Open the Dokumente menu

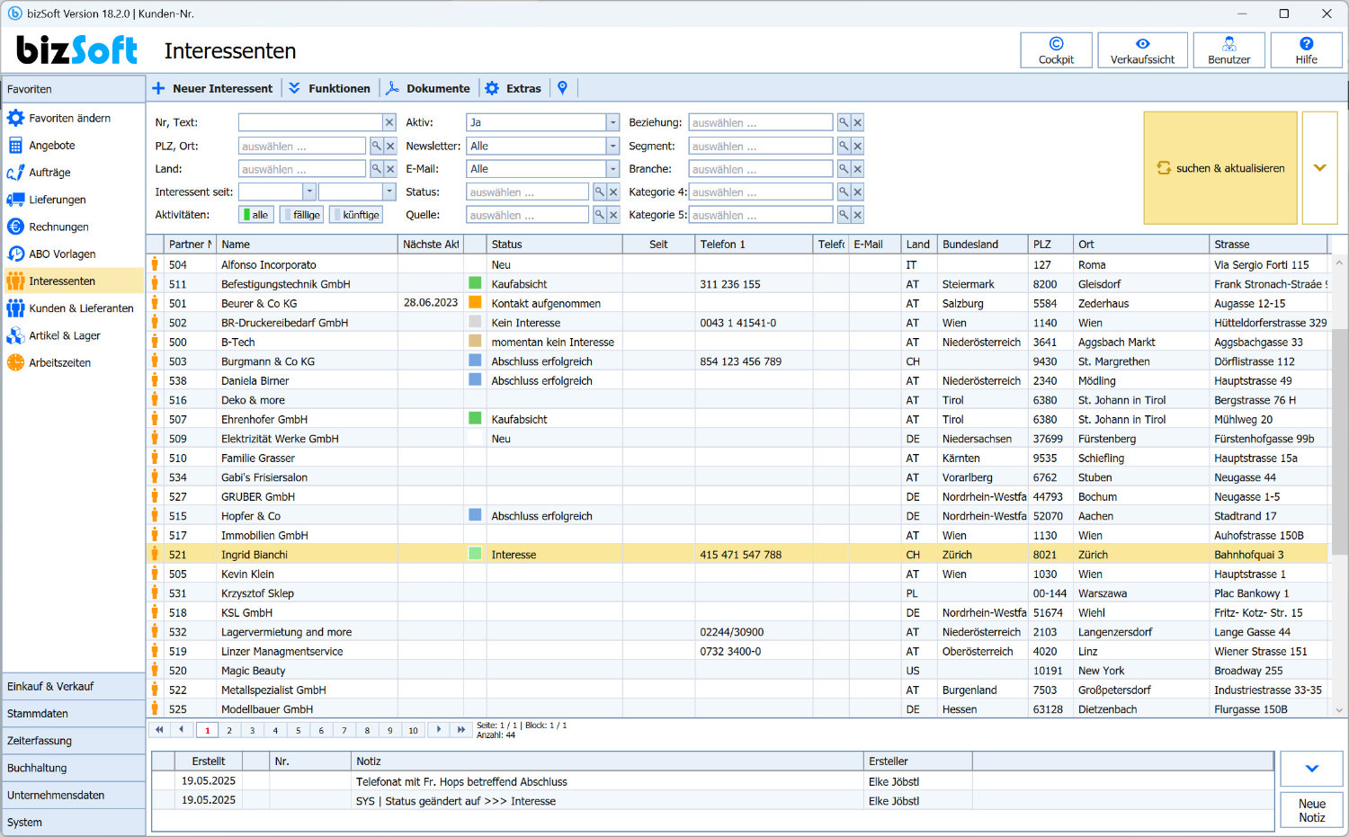pos(428,88)
